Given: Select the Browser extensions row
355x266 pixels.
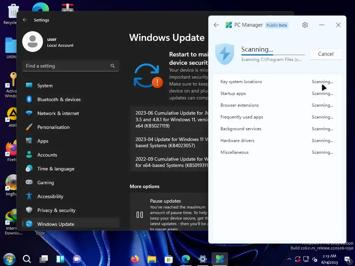Looking at the screenshot, I should (x=277, y=105).
